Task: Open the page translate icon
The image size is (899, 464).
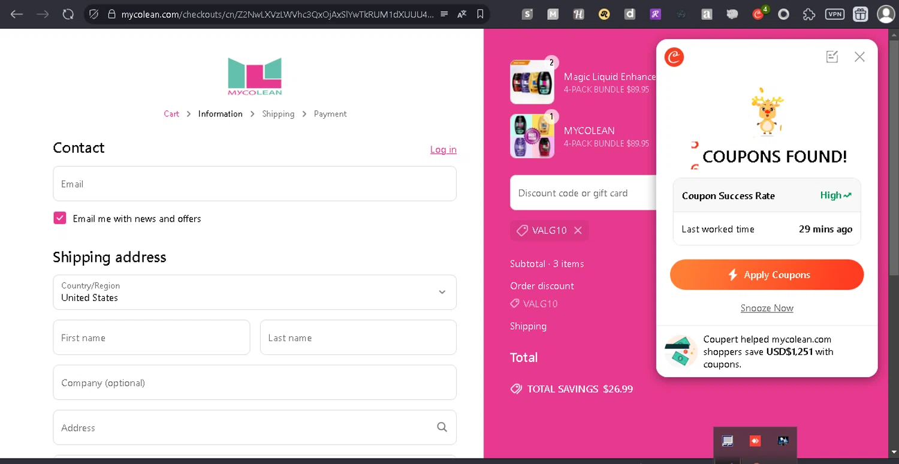Action: tap(461, 14)
